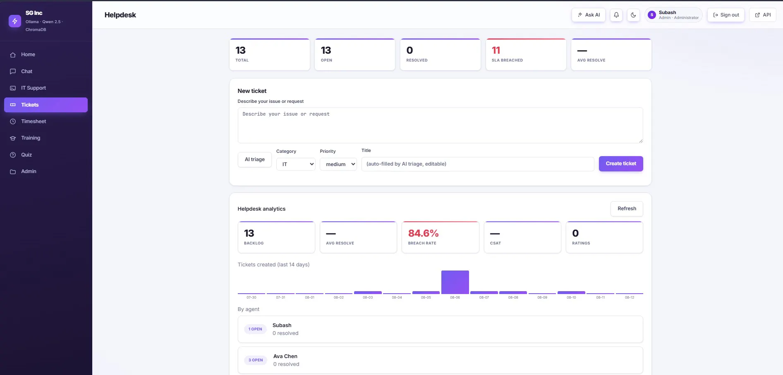Click the Subash user avatar

652,15
